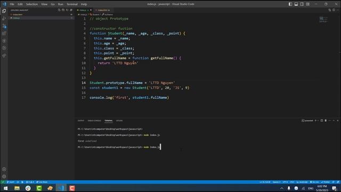Toggle the secondary side bar layout icon
This screenshot has width=341, height=192.
pyautogui.click(x=302, y=4)
